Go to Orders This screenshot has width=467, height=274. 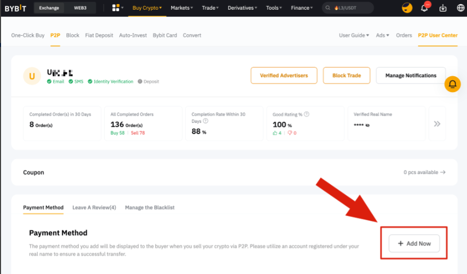pos(404,35)
